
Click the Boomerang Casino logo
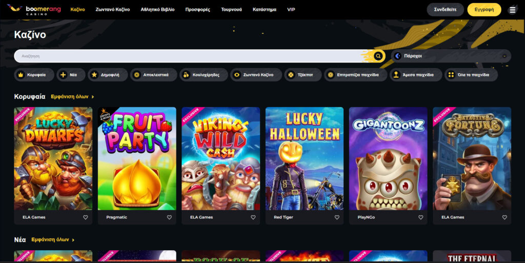pyautogui.click(x=34, y=9)
